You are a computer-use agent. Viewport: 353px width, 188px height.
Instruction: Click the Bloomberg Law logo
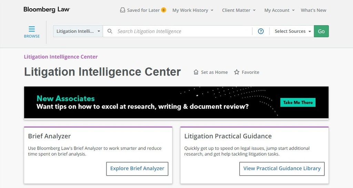point(47,10)
